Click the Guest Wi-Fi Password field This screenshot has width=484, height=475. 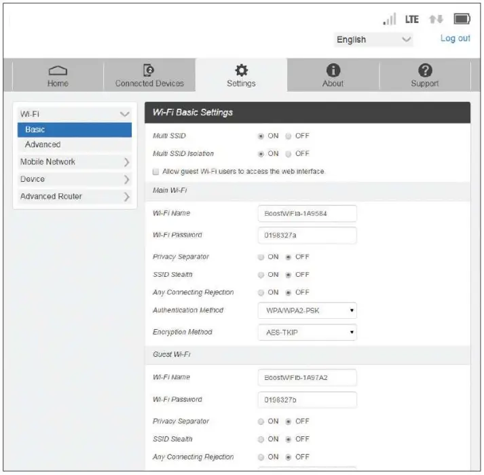click(307, 400)
